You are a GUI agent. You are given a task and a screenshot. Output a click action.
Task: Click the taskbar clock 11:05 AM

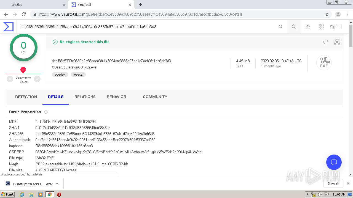point(339,194)
